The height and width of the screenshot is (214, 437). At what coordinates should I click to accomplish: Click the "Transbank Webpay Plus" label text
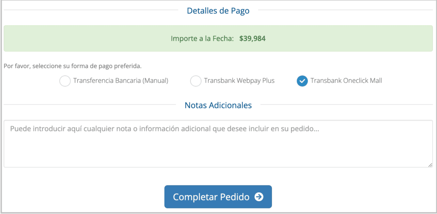[239, 81]
